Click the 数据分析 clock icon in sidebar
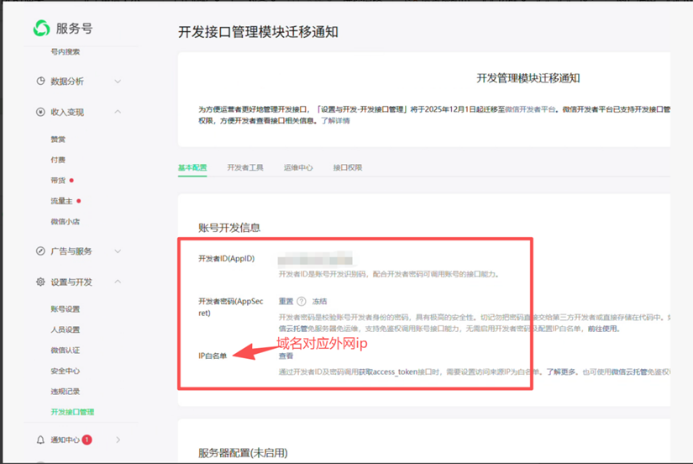Image resolution: width=693 pixels, height=464 pixels. point(40,82)
